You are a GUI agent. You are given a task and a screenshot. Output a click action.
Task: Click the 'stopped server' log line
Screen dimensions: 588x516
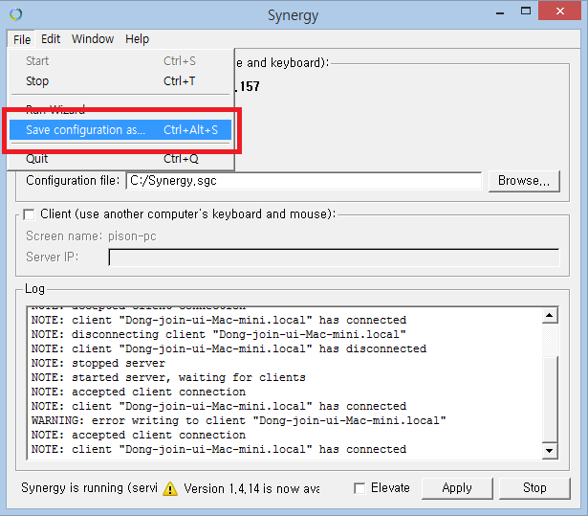pos(98,364)
